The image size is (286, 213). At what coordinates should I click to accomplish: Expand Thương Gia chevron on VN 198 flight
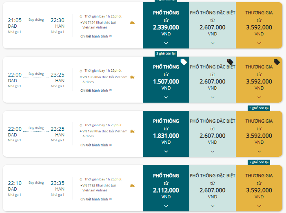[x=259, y=152]
